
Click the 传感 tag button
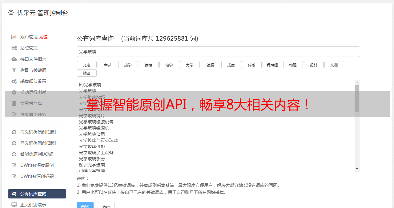251,65
